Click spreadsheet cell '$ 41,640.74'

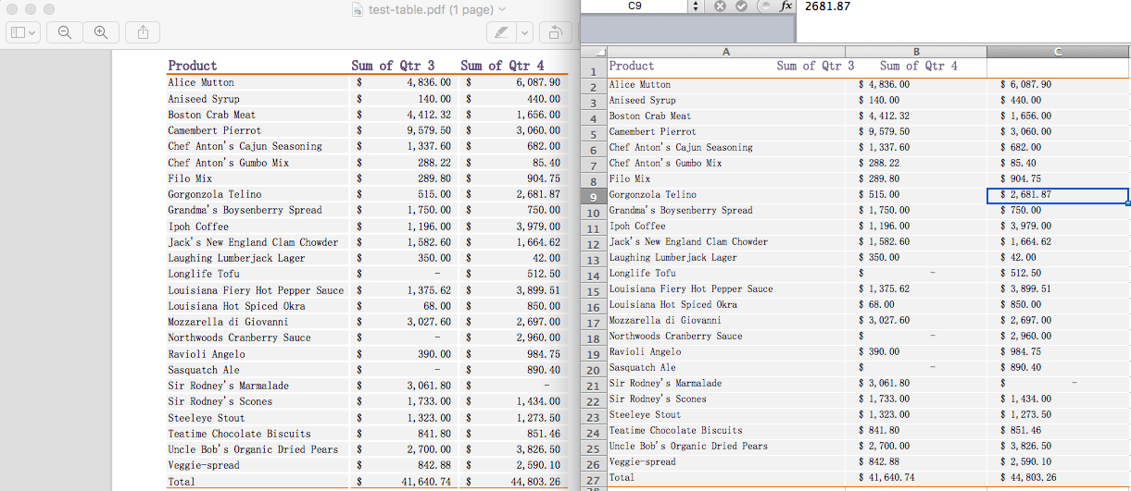887,478
